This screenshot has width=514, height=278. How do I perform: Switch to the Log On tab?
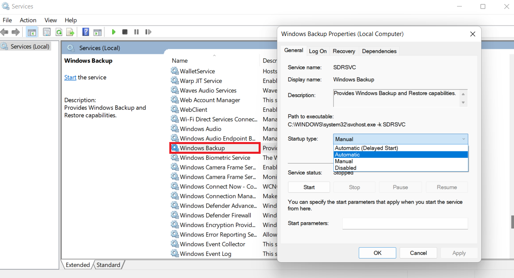coord(318,51)
